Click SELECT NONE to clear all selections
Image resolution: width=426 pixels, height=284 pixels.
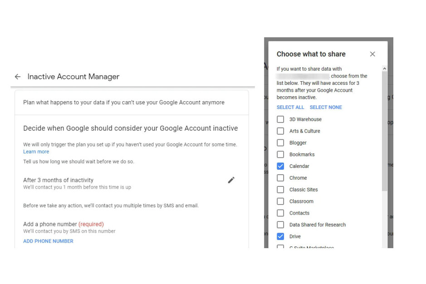point(325,107)
